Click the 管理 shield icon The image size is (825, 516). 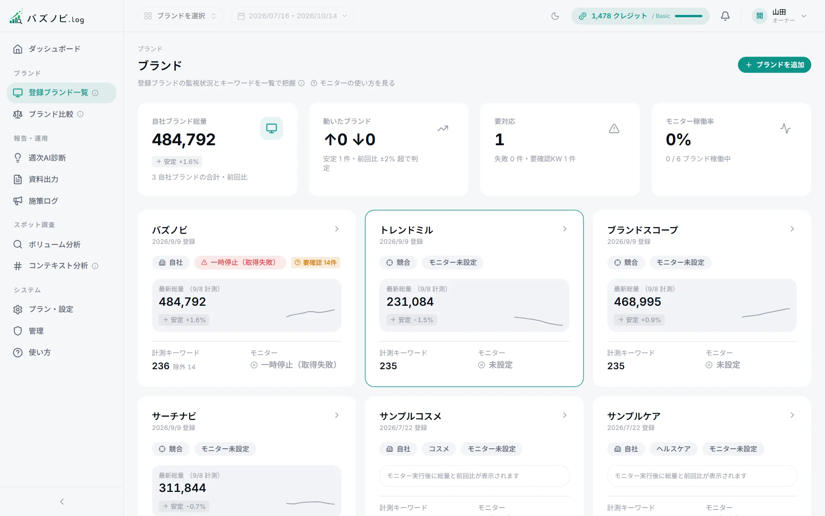pyautogui.click(x=18, y=331)
